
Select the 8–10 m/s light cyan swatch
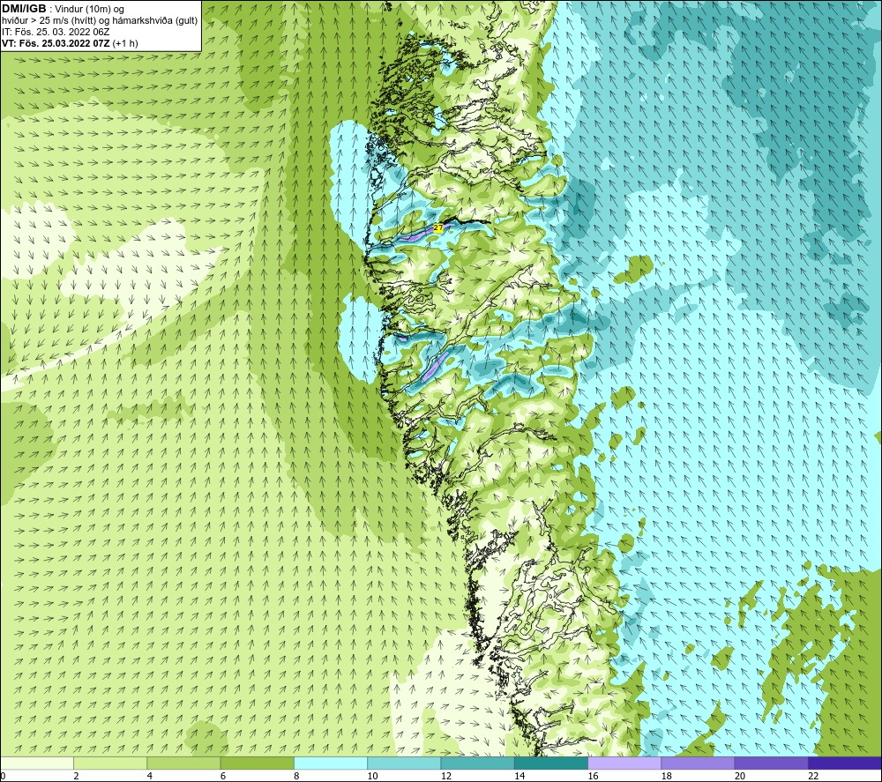[x=331, y=763]
